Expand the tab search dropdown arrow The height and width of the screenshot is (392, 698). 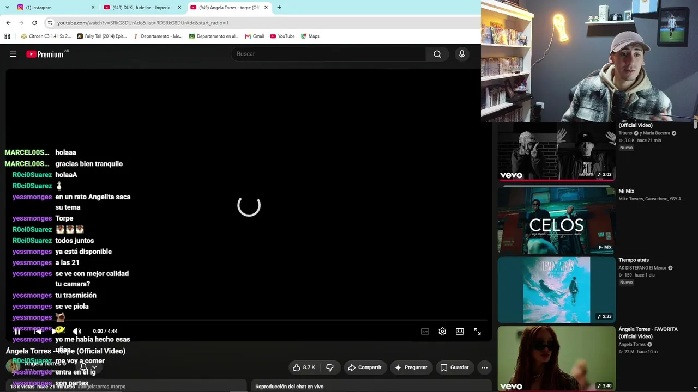[x=7, y=8]
